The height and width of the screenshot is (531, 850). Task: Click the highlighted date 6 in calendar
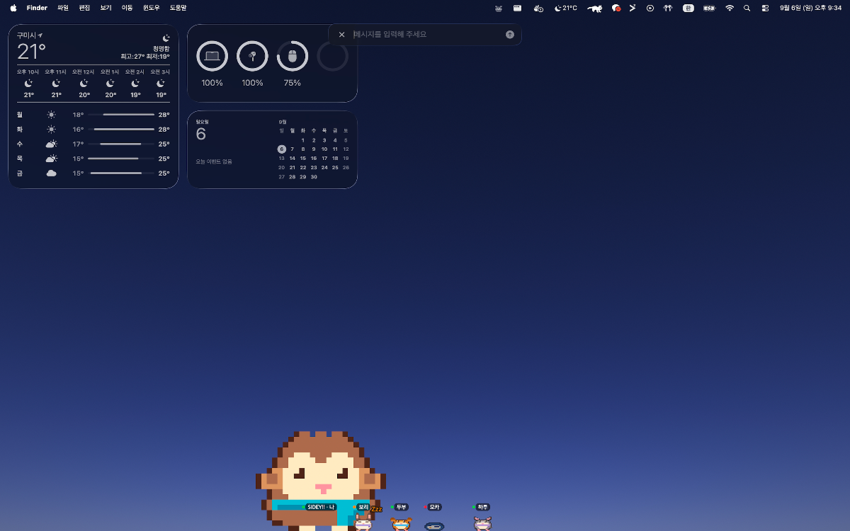pos(281,149)
